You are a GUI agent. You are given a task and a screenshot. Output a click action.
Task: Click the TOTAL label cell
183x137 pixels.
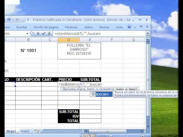[x=69, y=121]
